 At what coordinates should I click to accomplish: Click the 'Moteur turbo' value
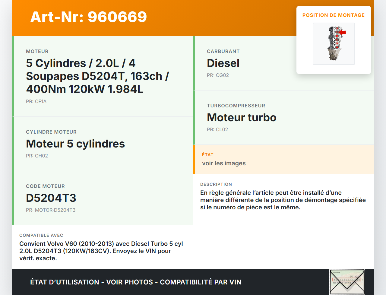[242, 117]
